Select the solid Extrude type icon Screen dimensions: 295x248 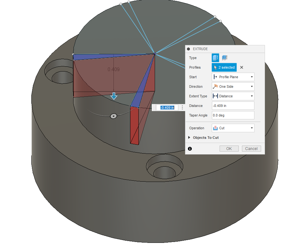[215, 58]
